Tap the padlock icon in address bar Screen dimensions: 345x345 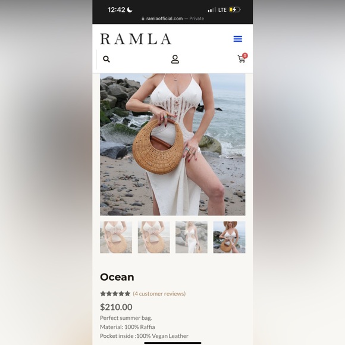[x=143, y=18]
